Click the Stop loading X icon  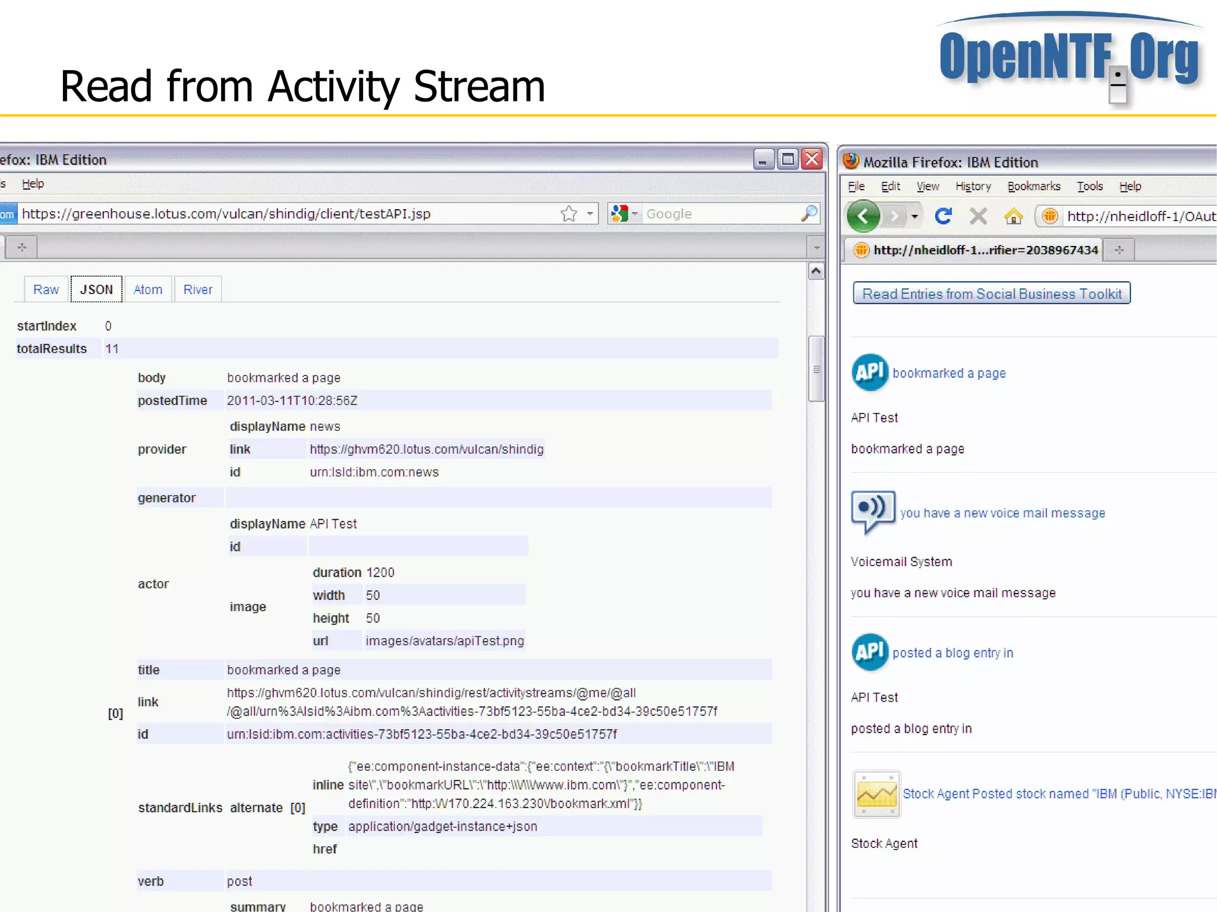pos(978,216)
